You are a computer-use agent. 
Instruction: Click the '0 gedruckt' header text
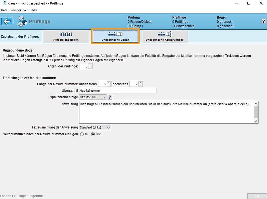click(x=224, y=22)
